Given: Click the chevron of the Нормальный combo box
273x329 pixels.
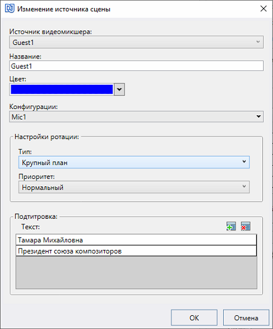Looking at the screenshot, I should pos(244,186).
